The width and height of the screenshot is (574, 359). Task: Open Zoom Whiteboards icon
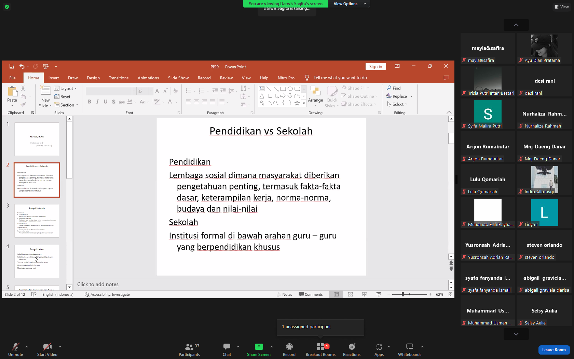pyautogui.click(x=409, y=349)
